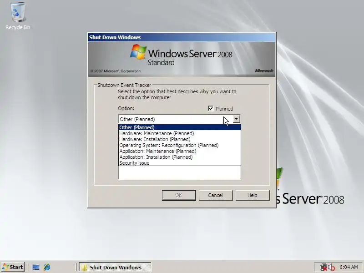The height and width of the screenshot is (273, 364).
Task: Click in the comment text box
Action: (x=180, y=172)
